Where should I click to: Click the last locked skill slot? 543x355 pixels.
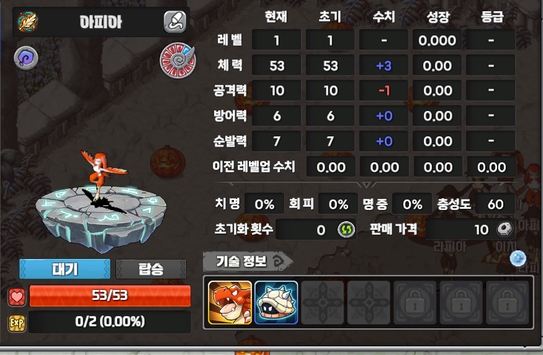[x=508, y=302]
